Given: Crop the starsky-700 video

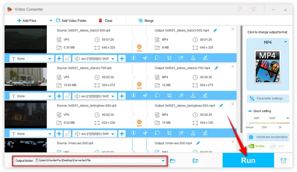Looking at the screenshot, I should [x=169, y=96].
